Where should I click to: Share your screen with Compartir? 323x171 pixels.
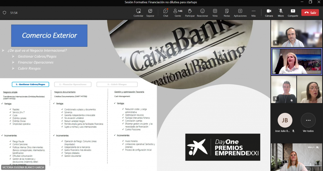pyautogui.click(x=293, y=13)
